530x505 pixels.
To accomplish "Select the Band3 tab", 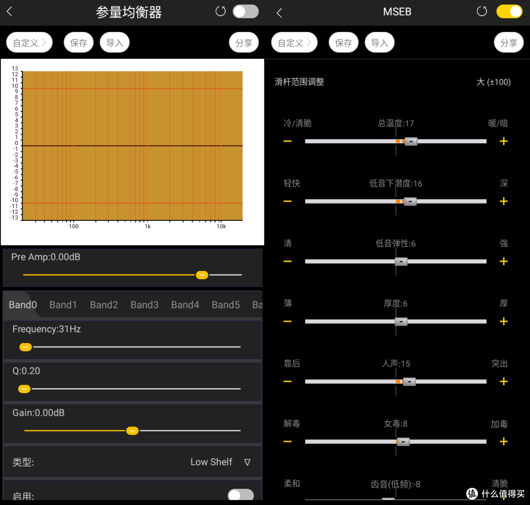I will pos(144,305).
